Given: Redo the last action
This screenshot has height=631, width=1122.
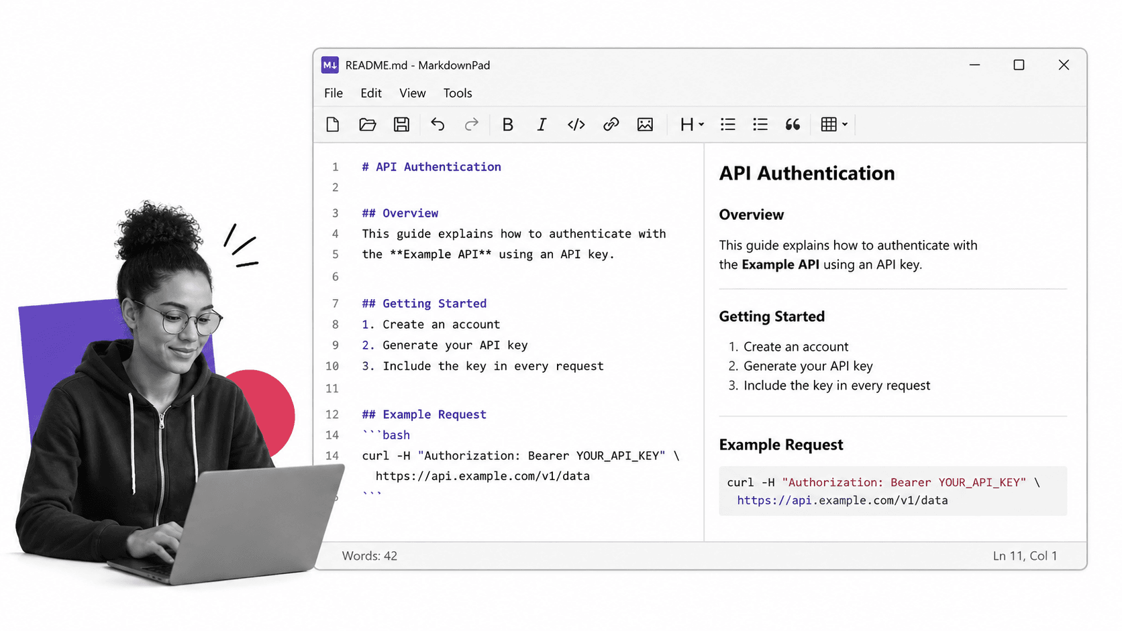Looking at the screenshot, I should tap(472, 125).
